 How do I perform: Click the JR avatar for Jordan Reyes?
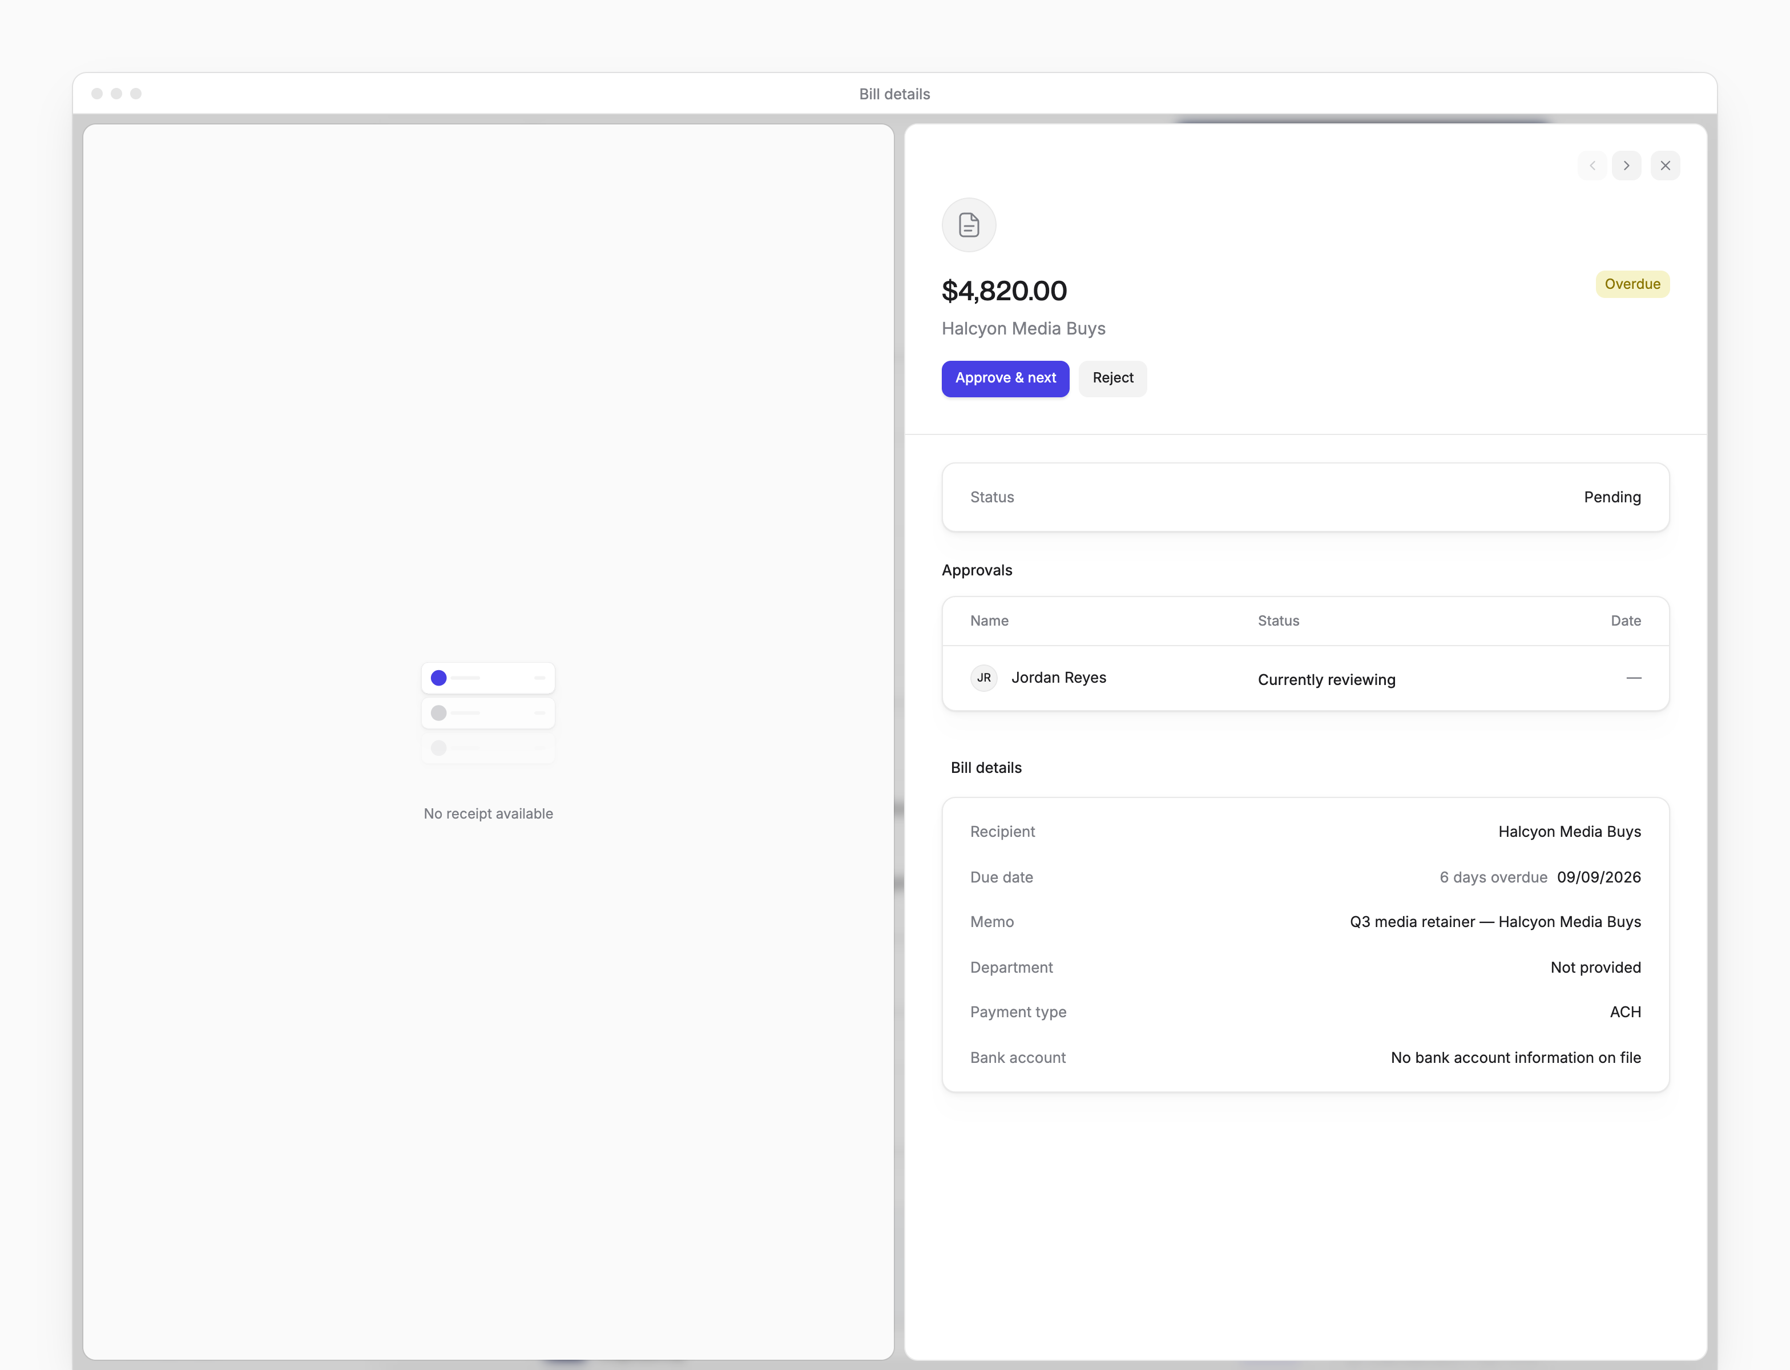(x=984, y=678)
